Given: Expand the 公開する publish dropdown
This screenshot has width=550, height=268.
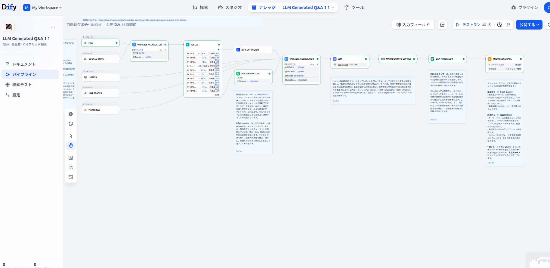Looking at the screenshot, I should [529, 25].
